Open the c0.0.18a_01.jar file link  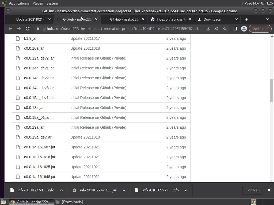click(37, 117)
